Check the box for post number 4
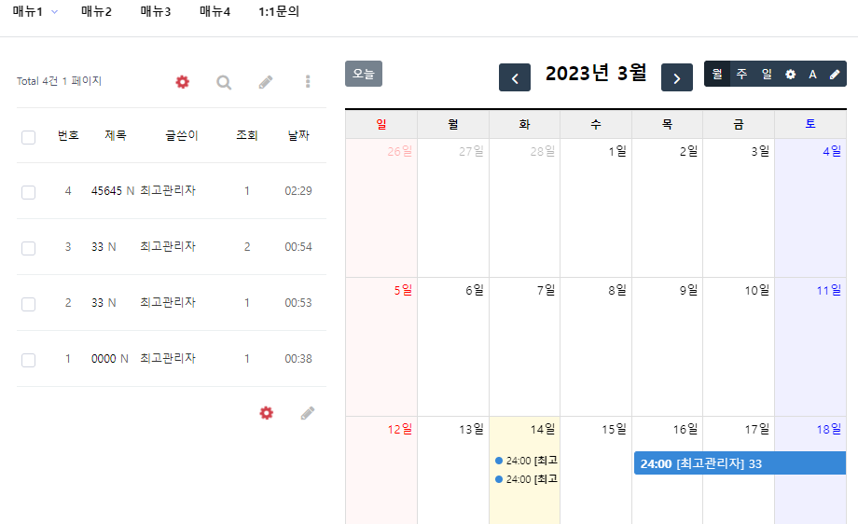 (x=28, y=192)
